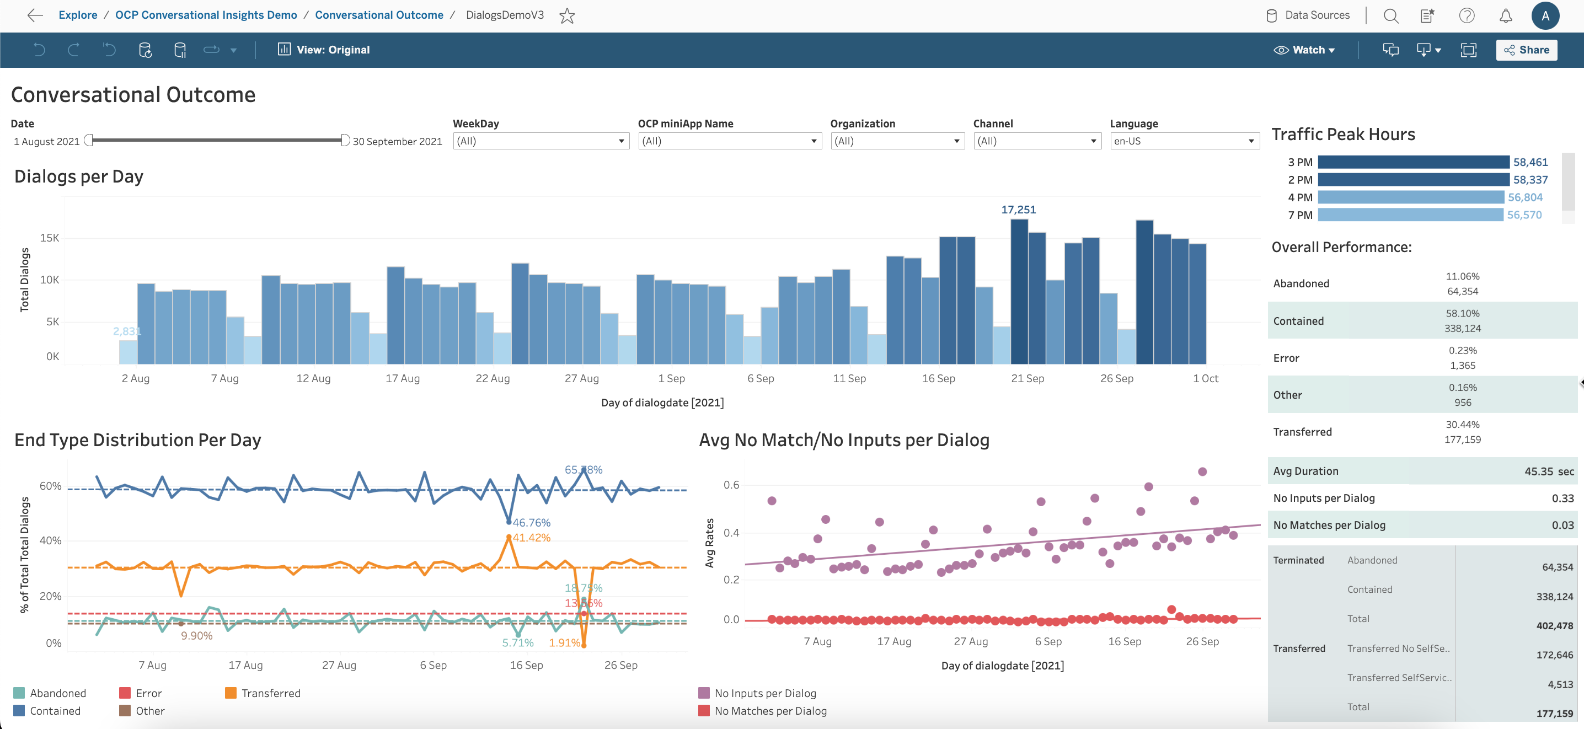
Task: Click the Date range slider end handle
Action: [x=345, y=140]
